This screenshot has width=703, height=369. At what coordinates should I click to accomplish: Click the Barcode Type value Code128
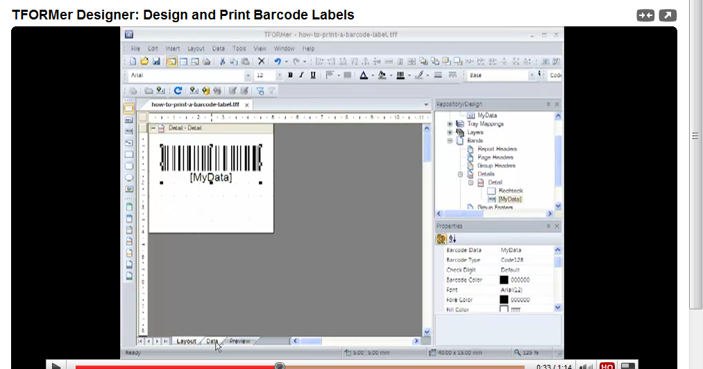pos(512,260)
